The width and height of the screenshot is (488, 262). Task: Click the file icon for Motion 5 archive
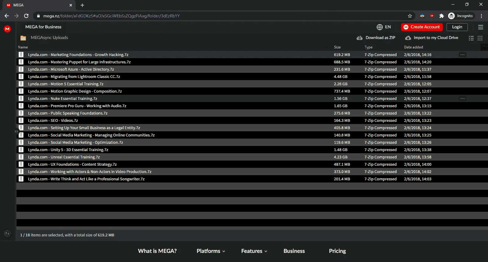click(x=21, y=84)
